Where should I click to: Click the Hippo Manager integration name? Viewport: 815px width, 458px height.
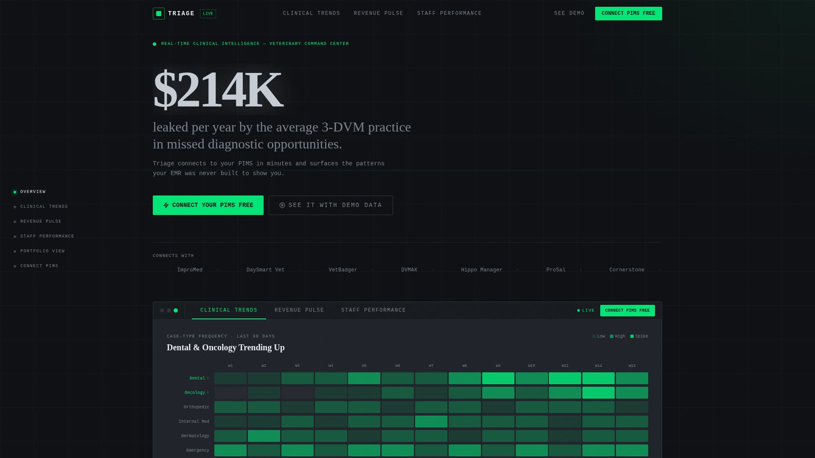coord(482,270)
